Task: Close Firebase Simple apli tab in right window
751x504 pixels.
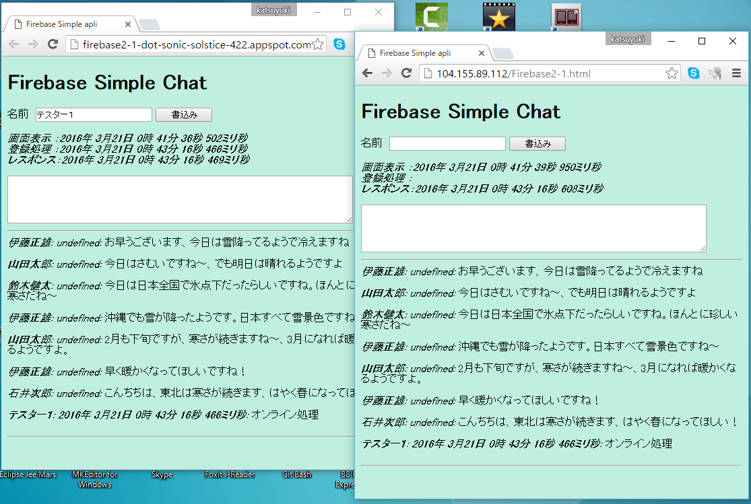Action: [x=482, y=53]
